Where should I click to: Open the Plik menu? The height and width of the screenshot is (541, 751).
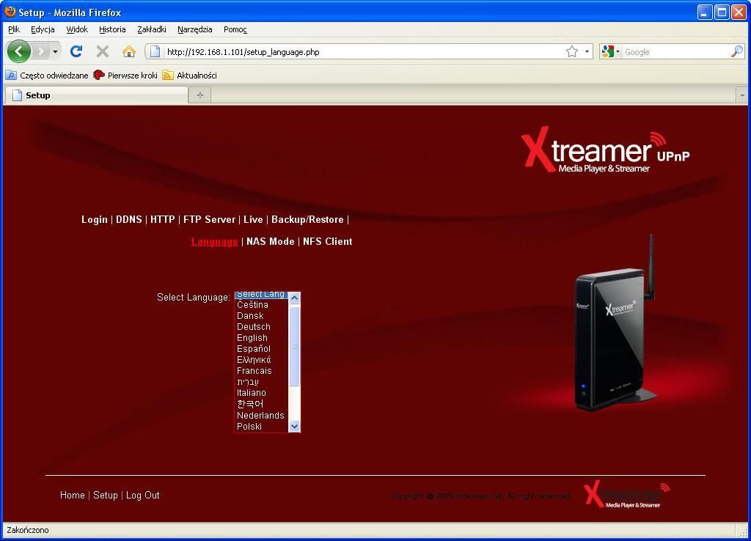tap(14, 29)
